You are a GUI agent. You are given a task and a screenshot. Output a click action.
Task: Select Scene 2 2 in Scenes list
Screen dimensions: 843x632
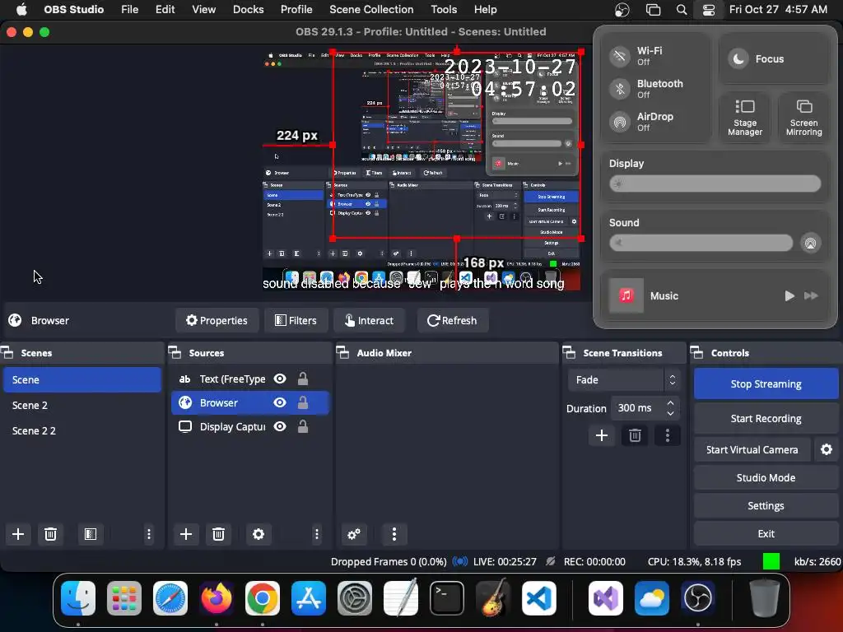[x=82, y=430]
